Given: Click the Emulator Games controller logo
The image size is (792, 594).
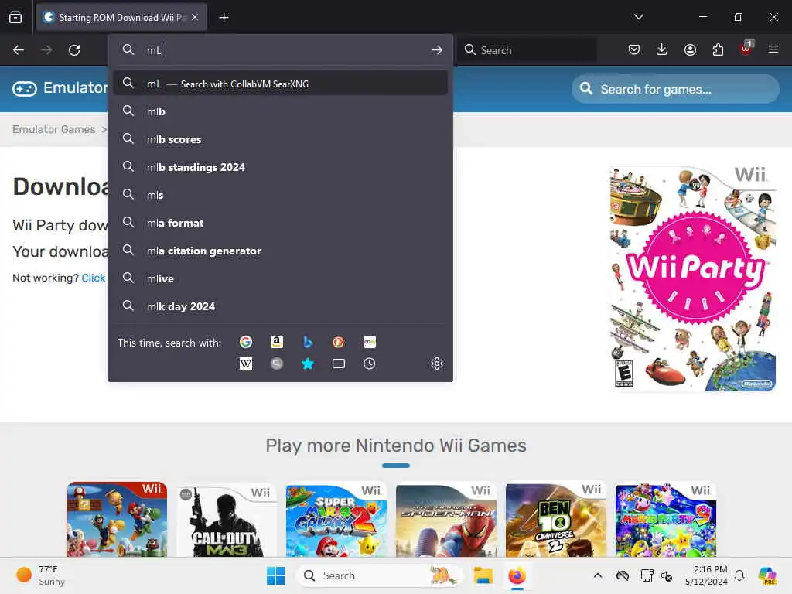Looking at the screenshot, I should coord(24,89).
